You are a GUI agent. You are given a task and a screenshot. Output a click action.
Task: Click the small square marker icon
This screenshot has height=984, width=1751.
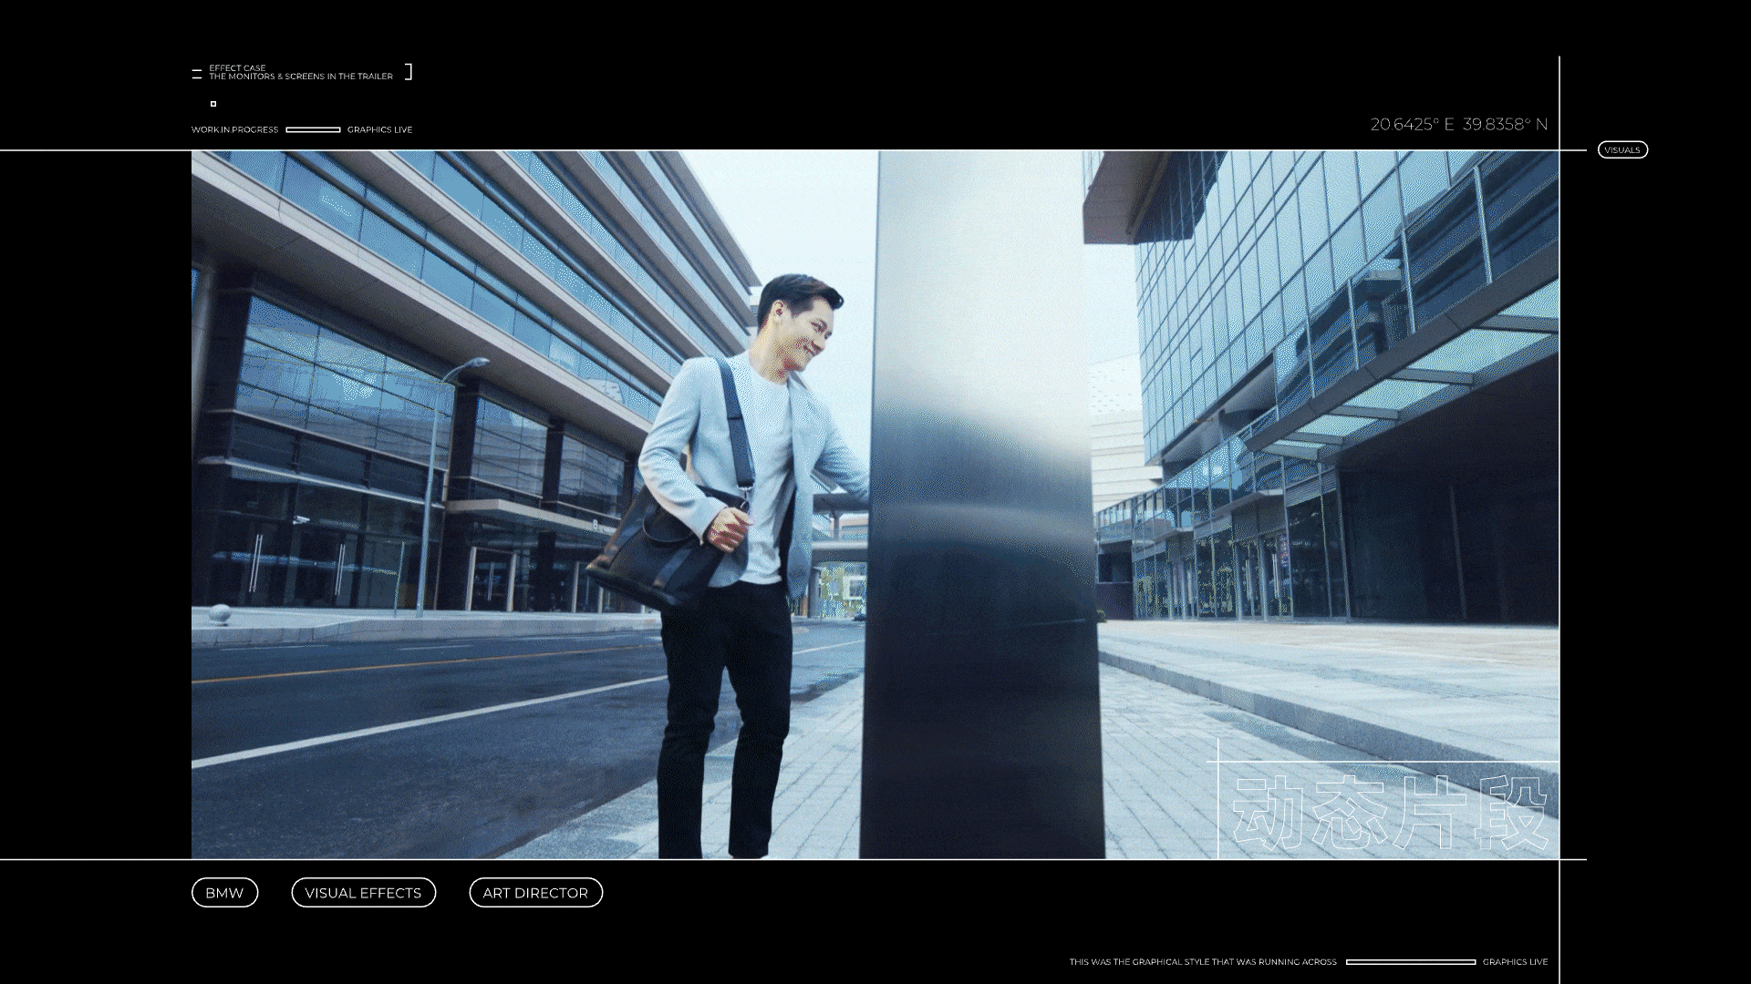click(x=213, y=104)
